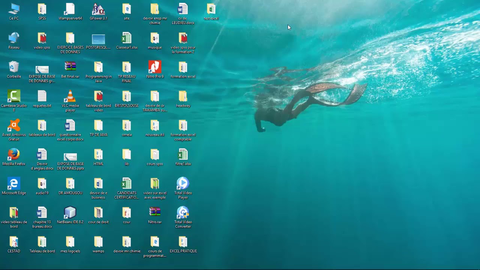Image resolution: width=480 pixels, height=270 pixels.
Task: Select CANDIDATS CERTIFICATIO... Excel file
Action: pyautogui.click(x=126, y=188)
